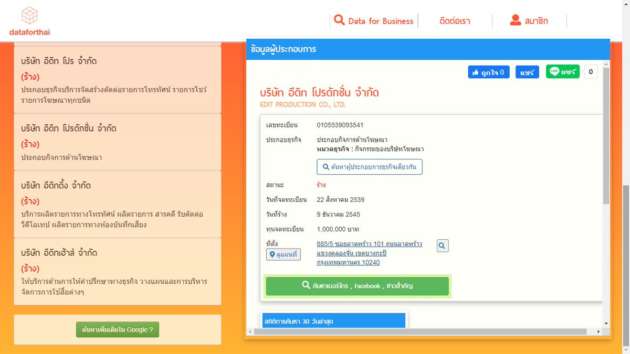Image resolution: width=630 pixels, height=354 pixels.
Task: Share the company via LINE แชร์ button
Action: click(x=563, y=72)
